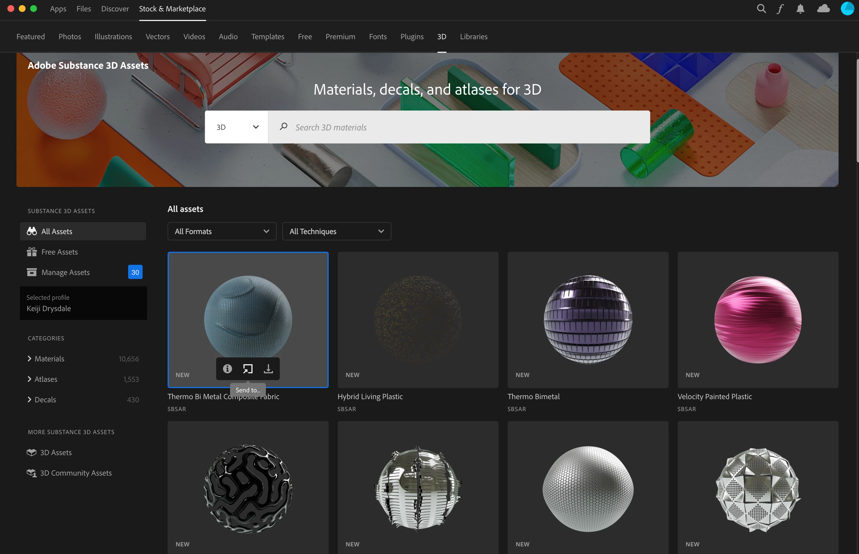Open search via magnifier icon in title bar
Viewport: 859px width, 554px height.
pos(761,9)
